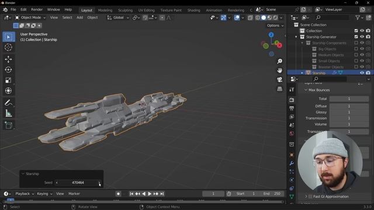Collapse the Starship Generator collection
The width and height of the screenshot is (374, 210).
coord(296,37)
